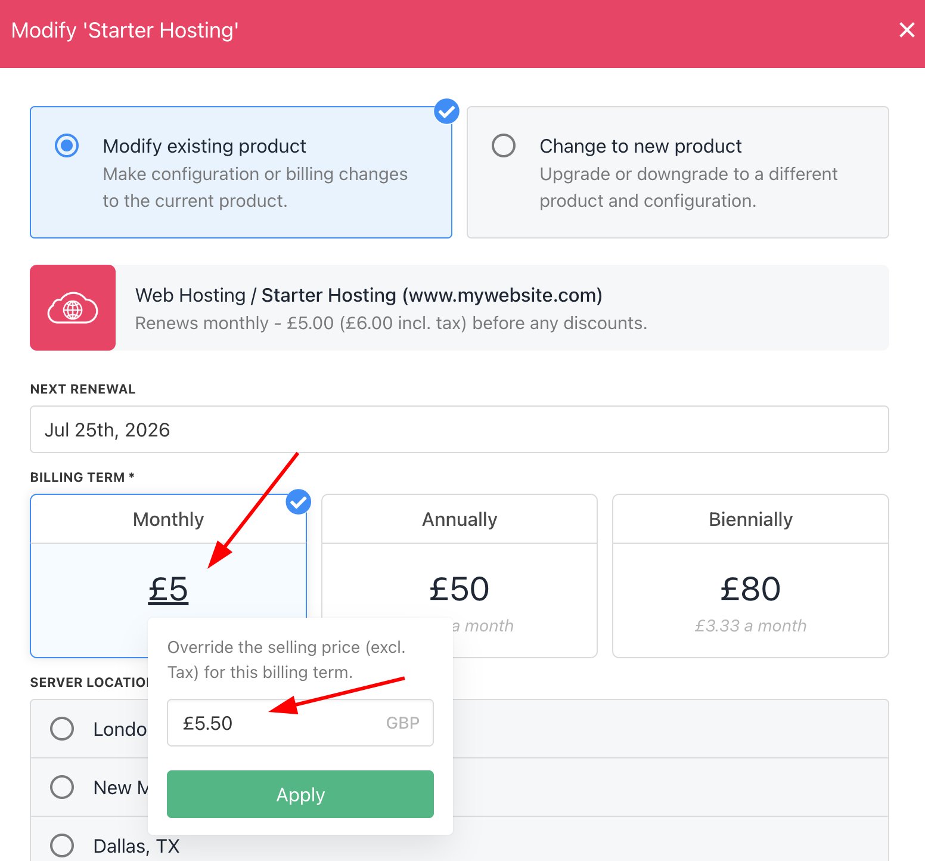Viewport: 925px width, 861px height.
Task: Select the Change to new product radio button
Action: (504, 145)
